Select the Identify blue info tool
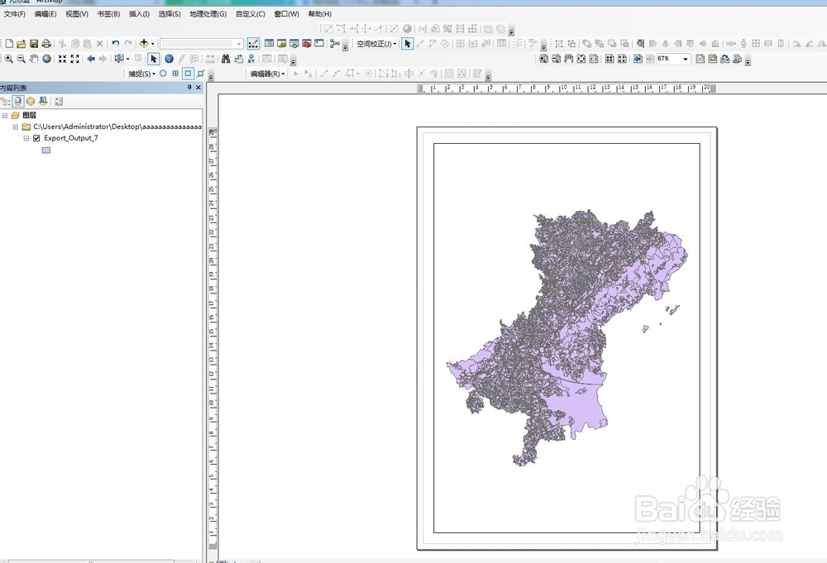Image resolution: width=827 pixels, height=563 pixels. (169, 59)
